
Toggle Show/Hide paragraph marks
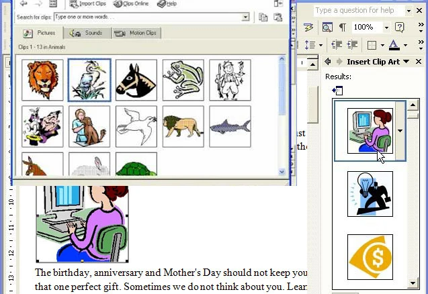pos(343,28)
